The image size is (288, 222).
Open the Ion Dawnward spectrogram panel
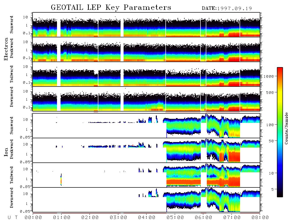coord(146,200)
